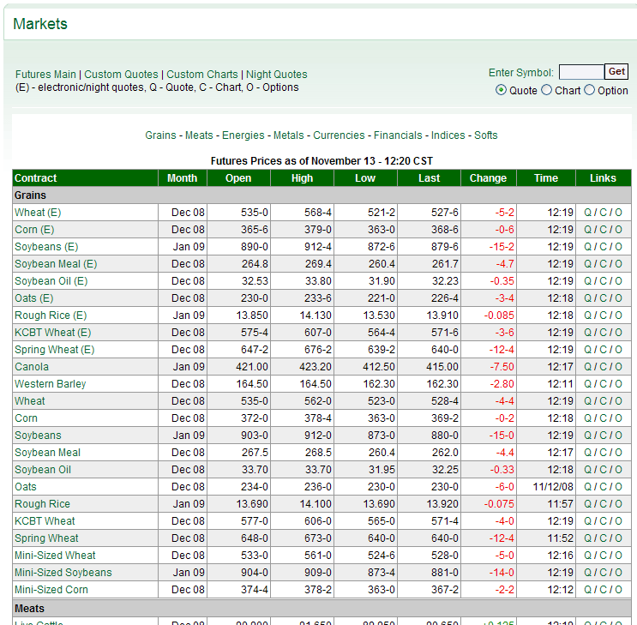Select the Chart radio button
The image size is (637, 625).
pyautogui.click(x=547, y=90)
